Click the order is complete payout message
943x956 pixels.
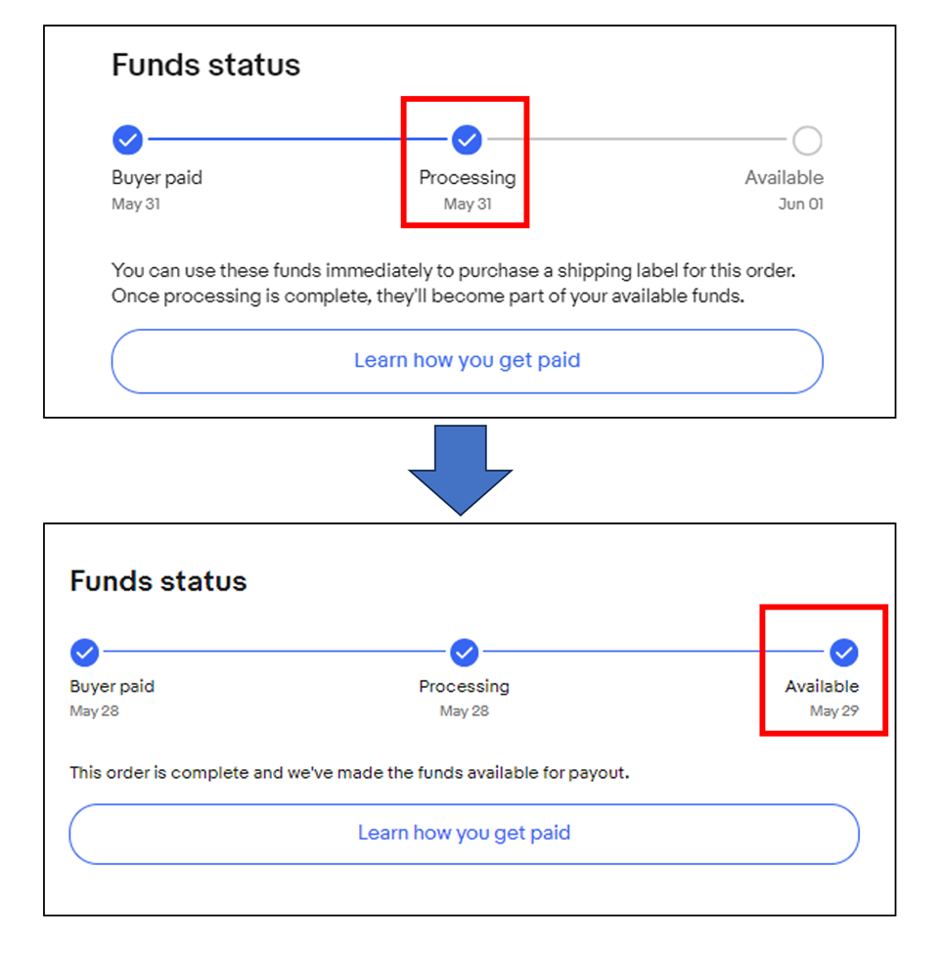pos(349,772)
